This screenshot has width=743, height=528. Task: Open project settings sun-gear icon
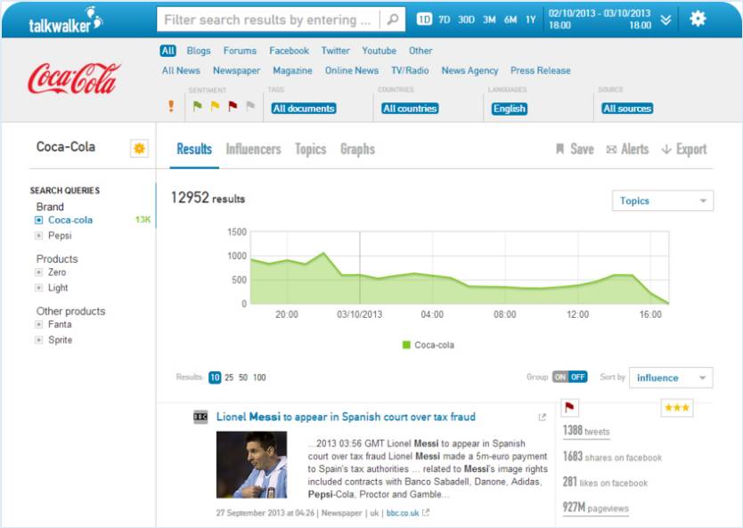click(139, 149)
